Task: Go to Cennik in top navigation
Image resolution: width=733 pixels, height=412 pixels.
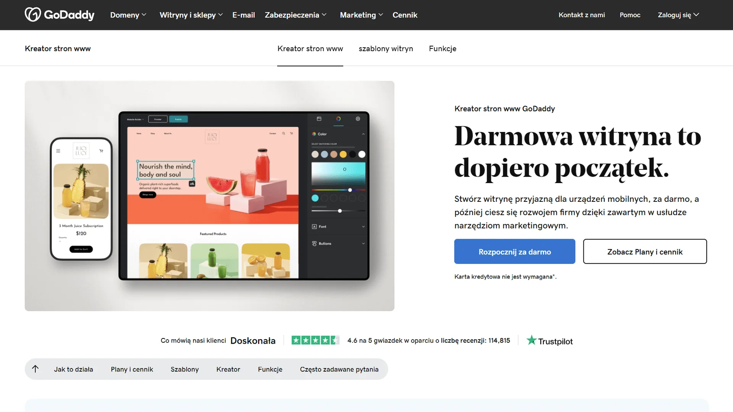Action: point(405,15)
